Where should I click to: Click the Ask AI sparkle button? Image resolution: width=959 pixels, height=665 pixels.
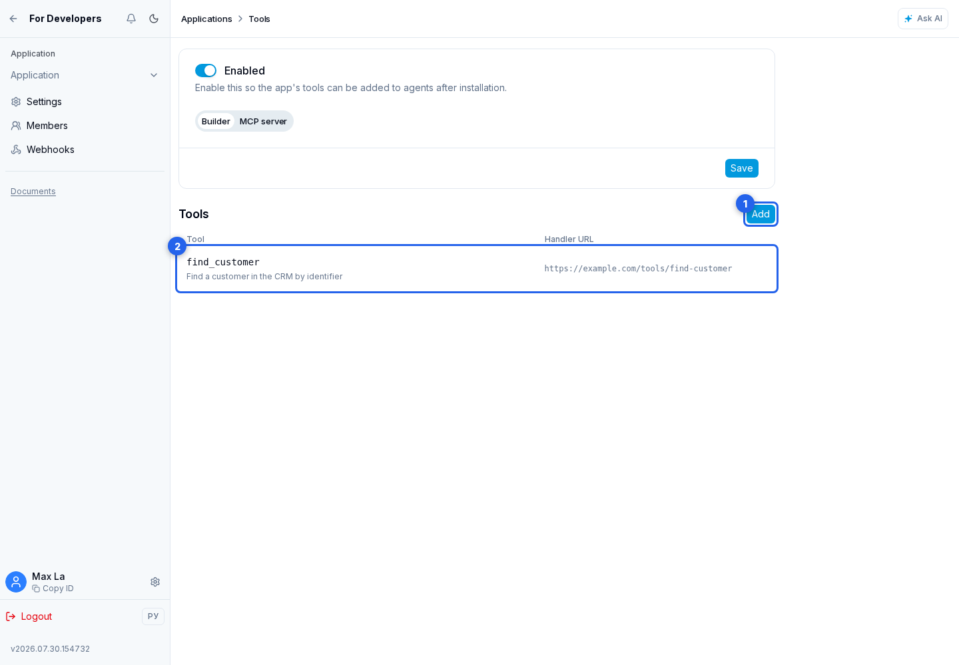(x=922, y=19)
